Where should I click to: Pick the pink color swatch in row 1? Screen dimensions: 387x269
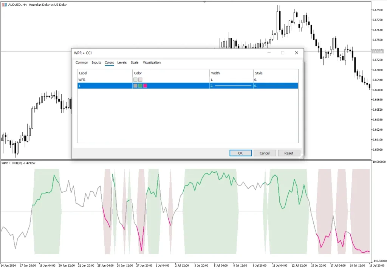tap(145, 86)
